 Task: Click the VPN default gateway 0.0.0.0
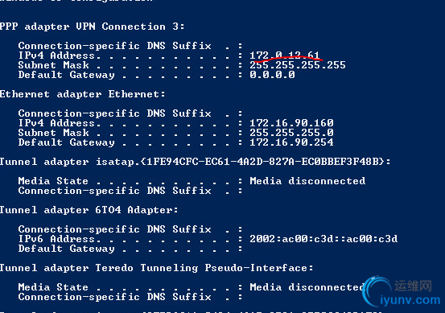272,75
